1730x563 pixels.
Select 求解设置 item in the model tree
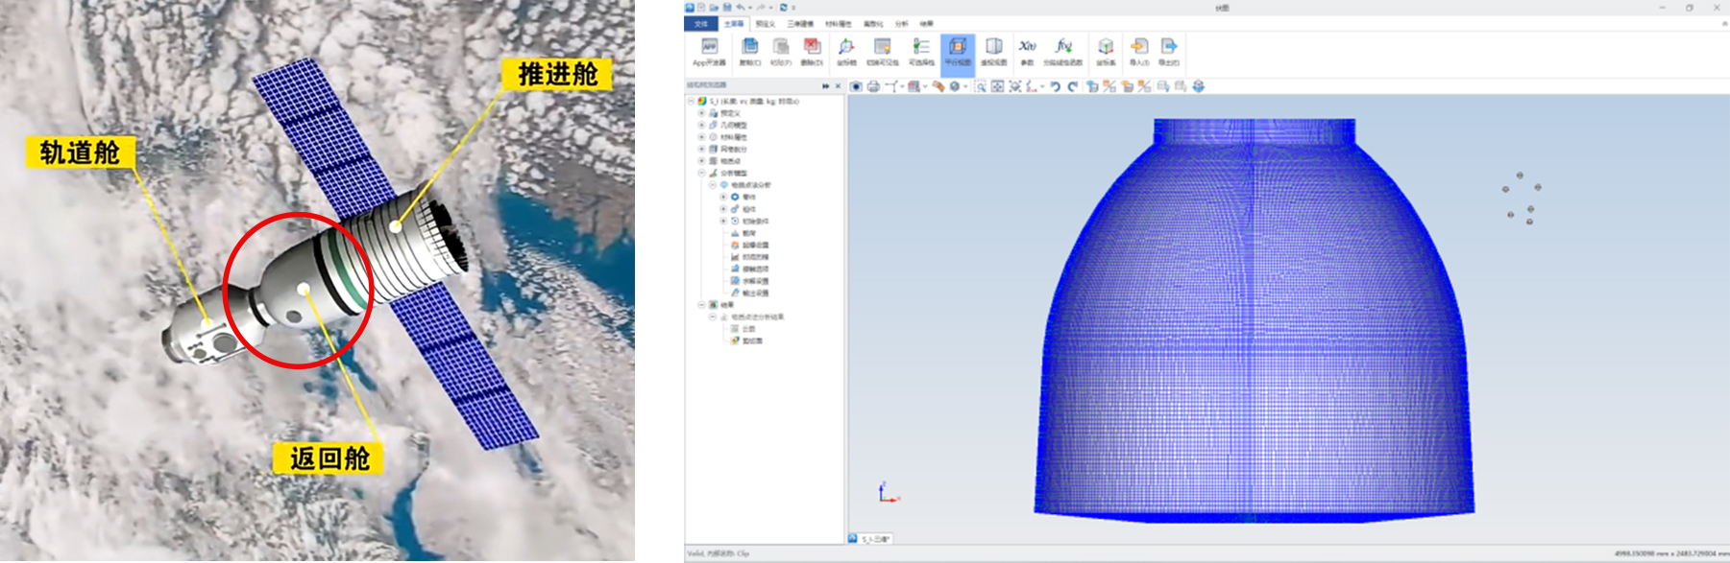tap(755, 281)
